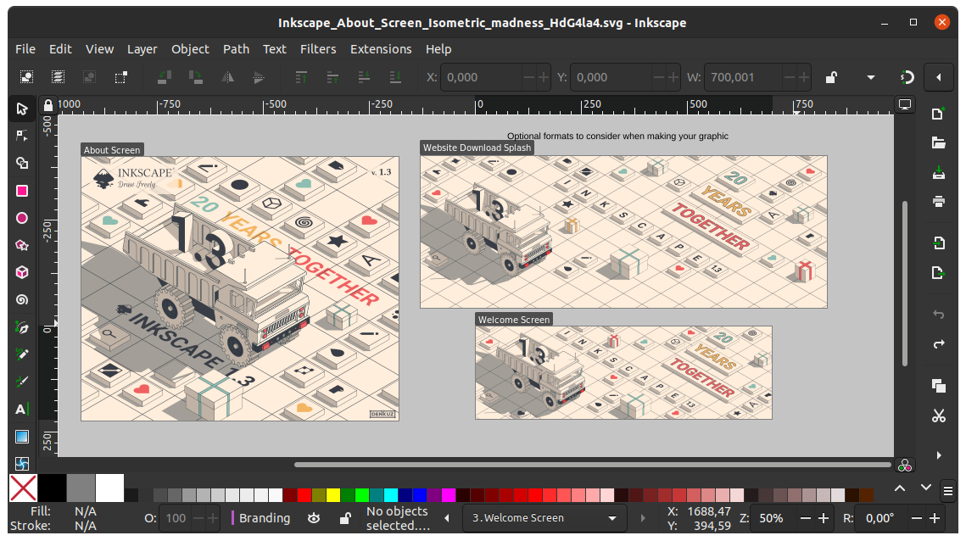Open the Path menu
The width and height of the screenshot is (966, 541).
point(236,49)
